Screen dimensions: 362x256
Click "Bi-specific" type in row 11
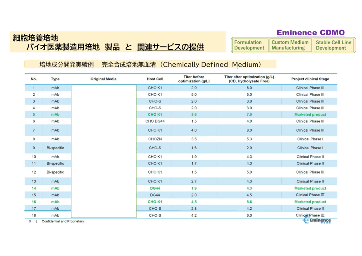coord(55,163)
